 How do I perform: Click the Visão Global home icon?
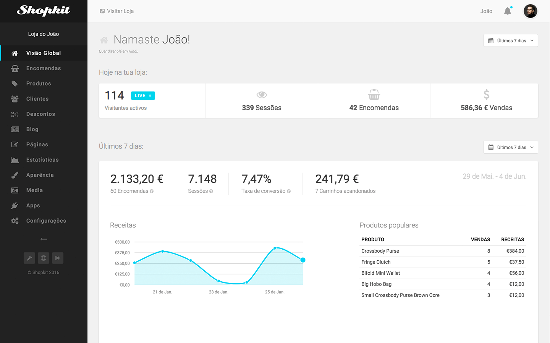(x=15, y=53)
